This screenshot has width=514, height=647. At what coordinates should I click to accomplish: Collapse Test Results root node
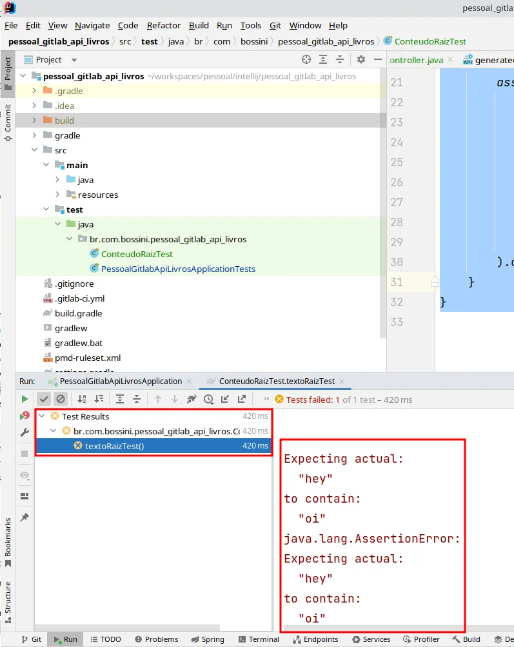tap(42, 416)
